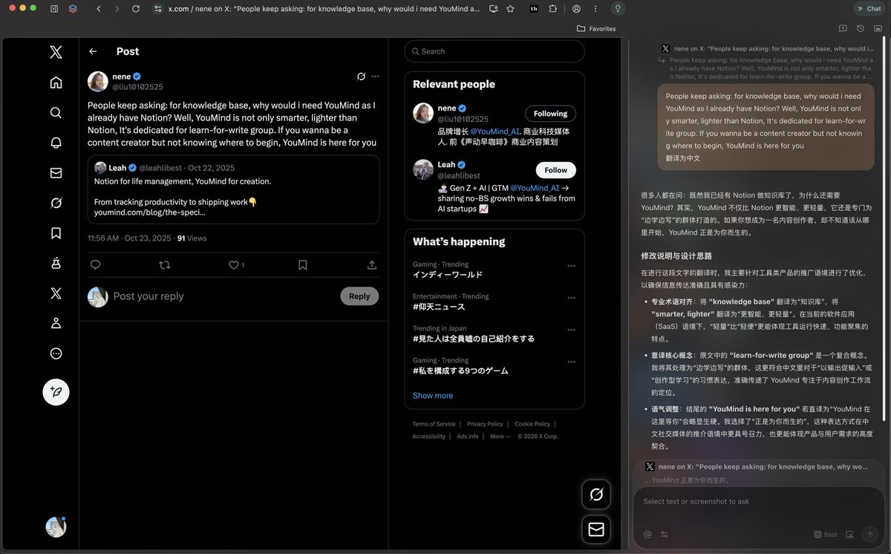Repost nene's post using the retweet icon
Image resolution: width=891 pixels, height=554 pixels.
click(165, 264)
